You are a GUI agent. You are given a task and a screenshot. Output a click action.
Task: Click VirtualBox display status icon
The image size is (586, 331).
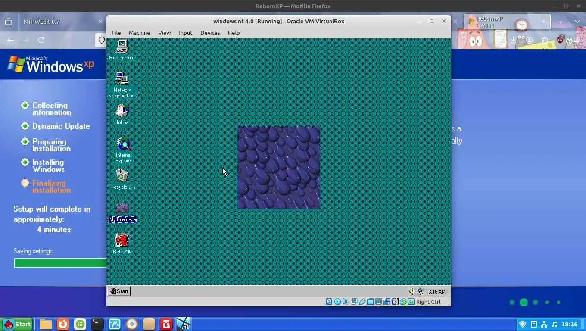coord(378,302)
